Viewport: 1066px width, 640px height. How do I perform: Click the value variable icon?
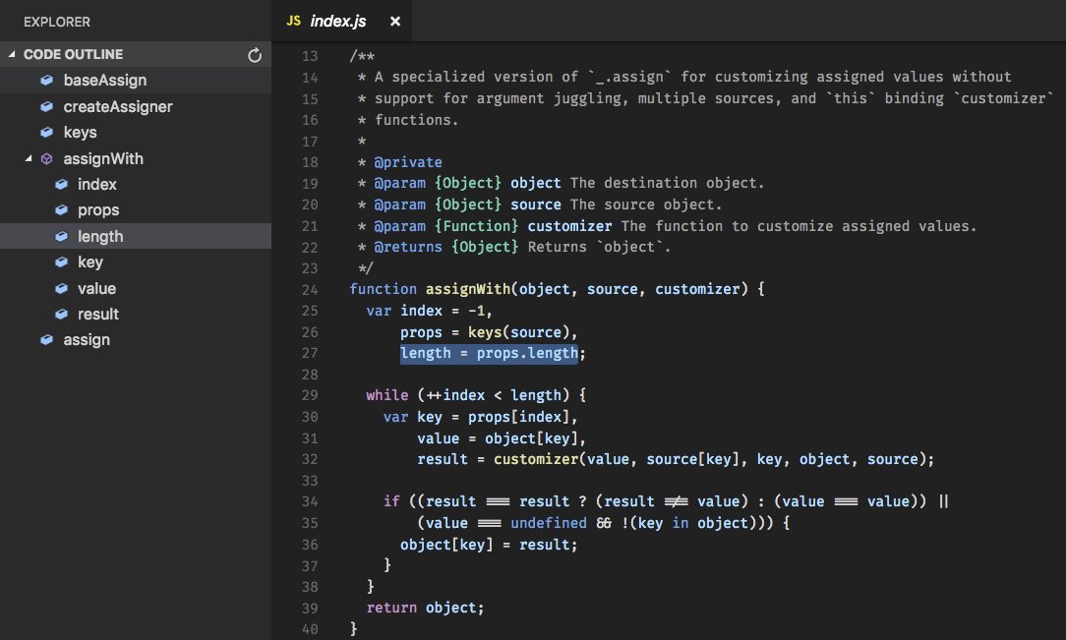tap(61, 288)
